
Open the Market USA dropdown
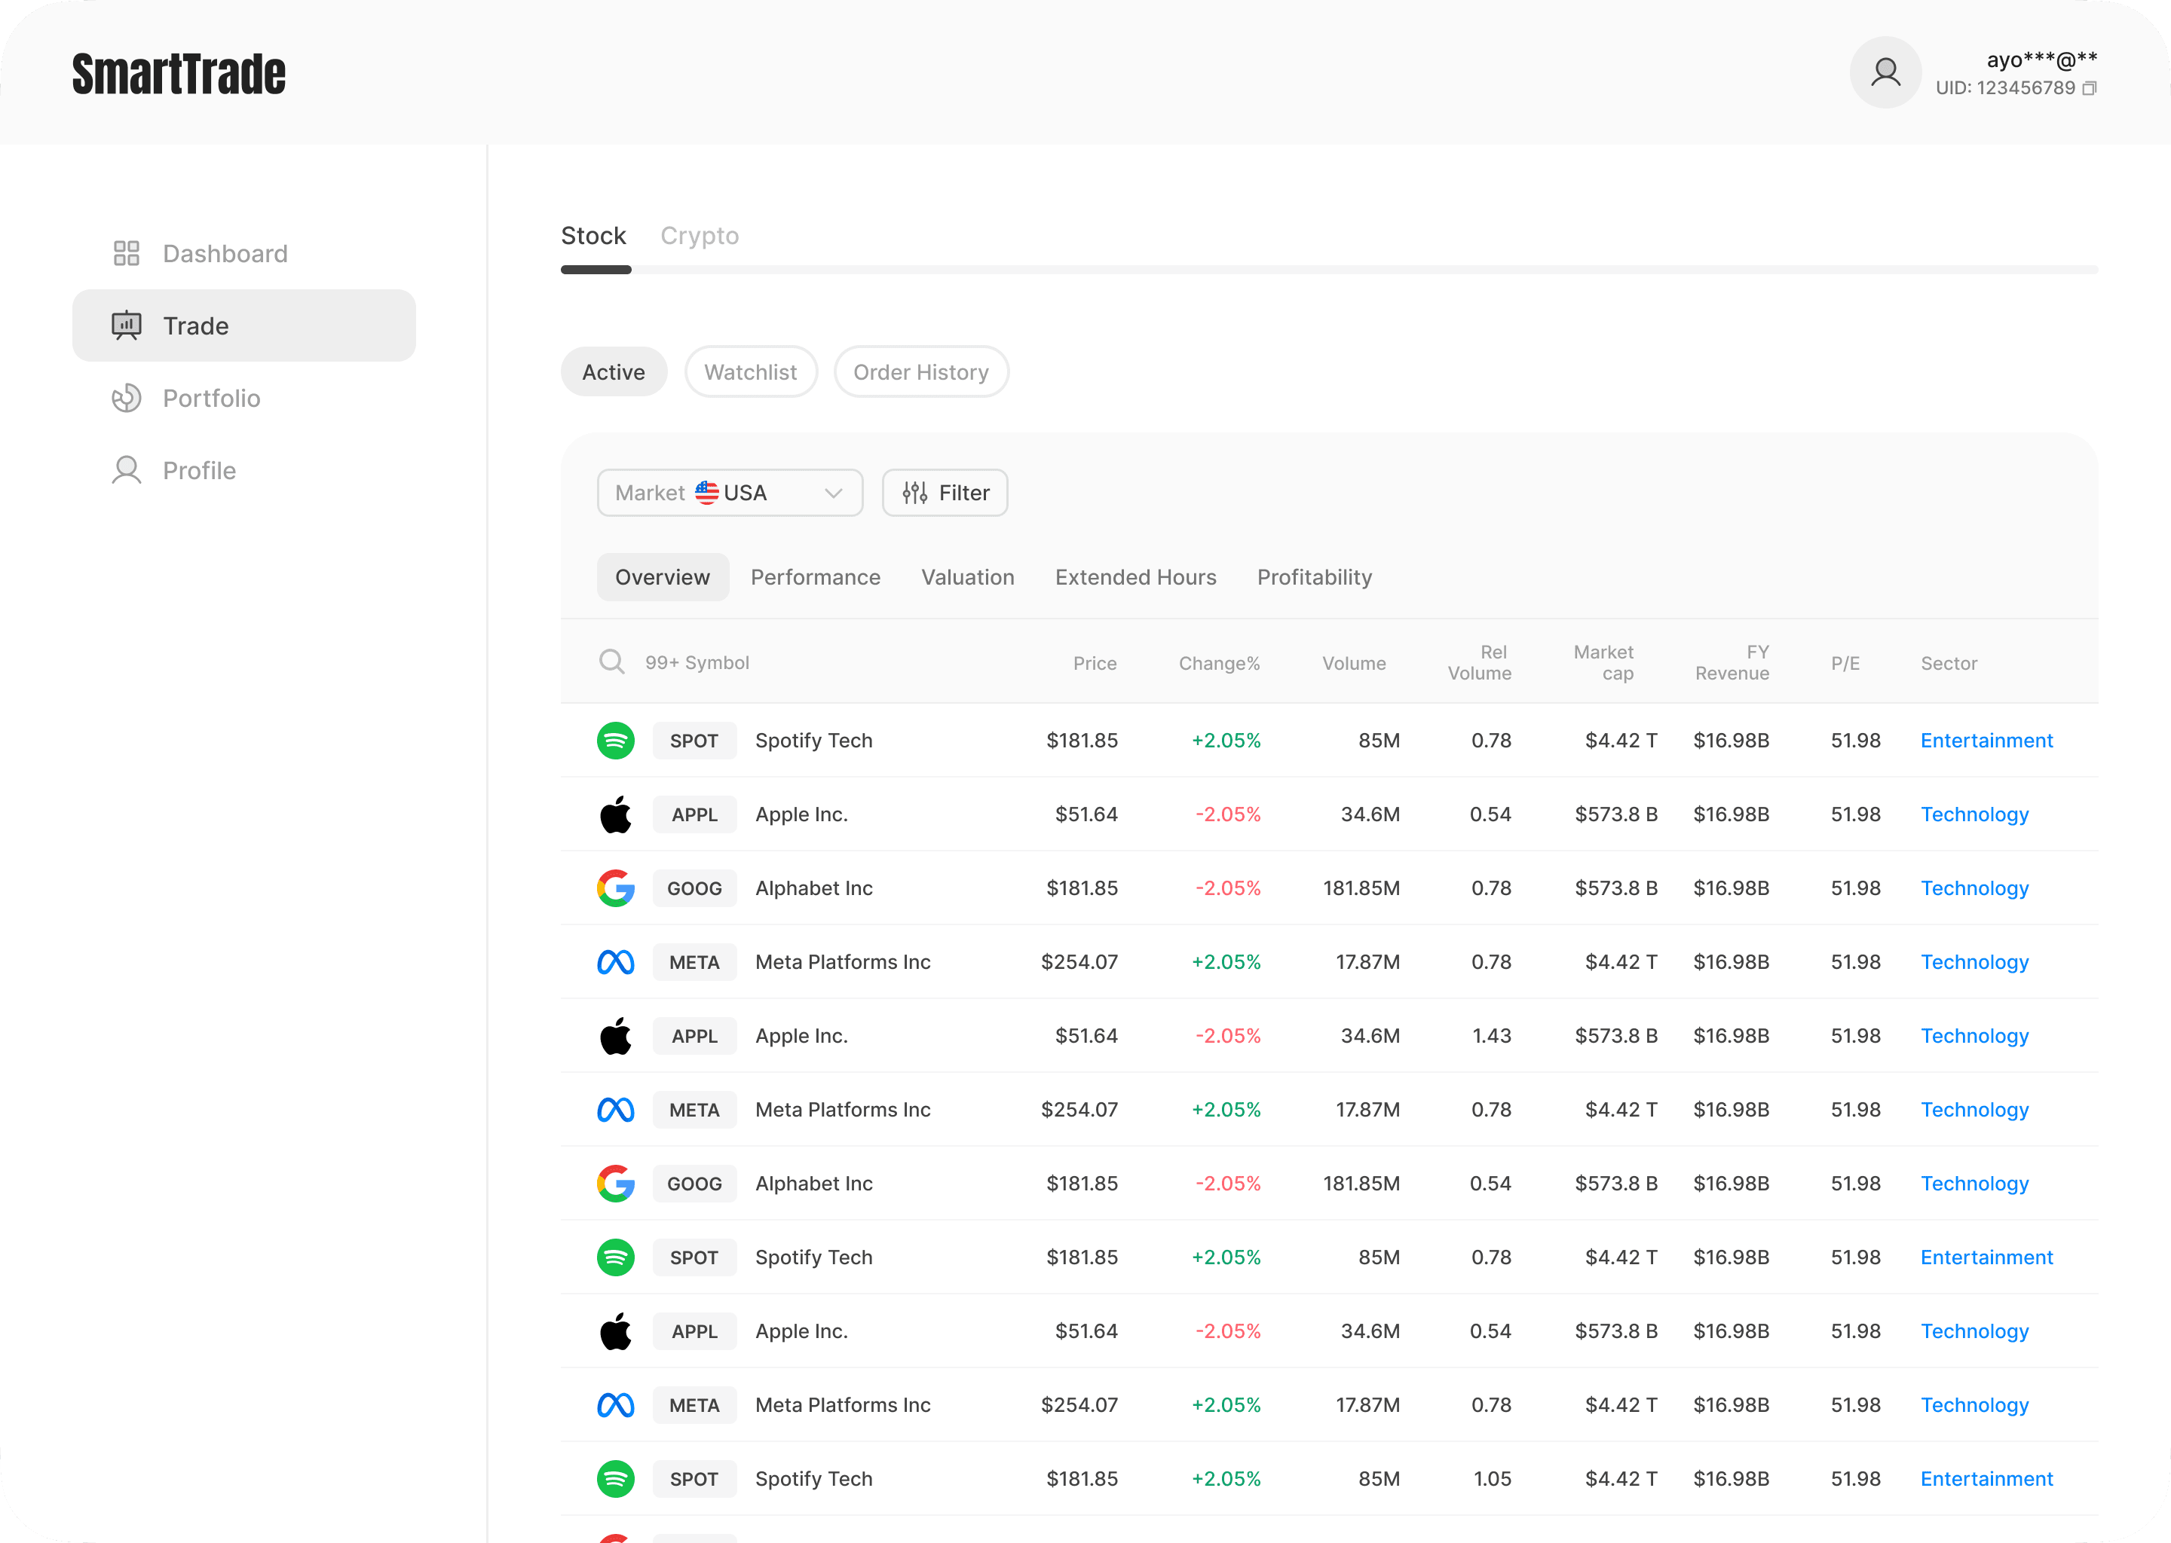[x=729, y=493]
